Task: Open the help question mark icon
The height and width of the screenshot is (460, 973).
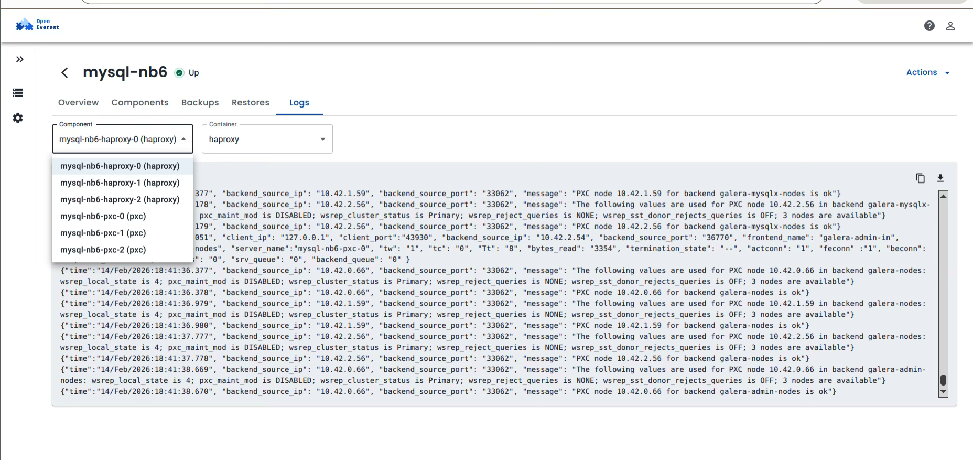Action: (929, 26)
